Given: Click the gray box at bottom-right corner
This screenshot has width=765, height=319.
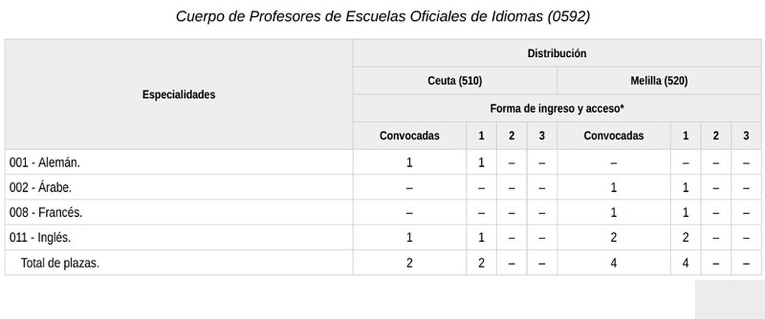Looking at the screenshot, I should (x=730, y=299).
